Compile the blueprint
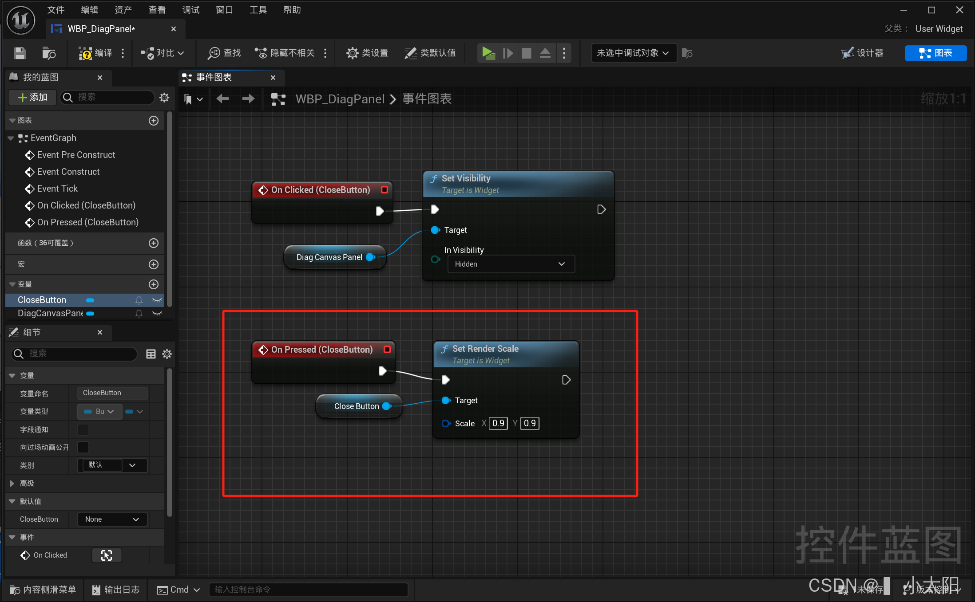Viewport: 975px width, 602px height. (x=95, y=53)
